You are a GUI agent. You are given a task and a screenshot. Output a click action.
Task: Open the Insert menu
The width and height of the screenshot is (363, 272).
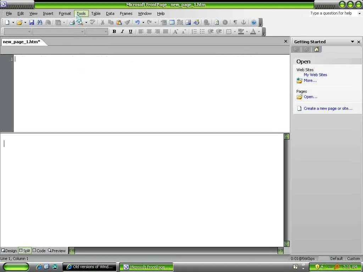click(48, 13)
